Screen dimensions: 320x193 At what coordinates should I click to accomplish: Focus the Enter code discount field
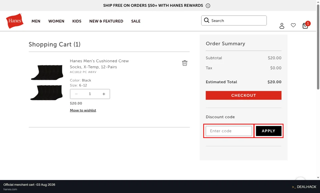(229, 131)
